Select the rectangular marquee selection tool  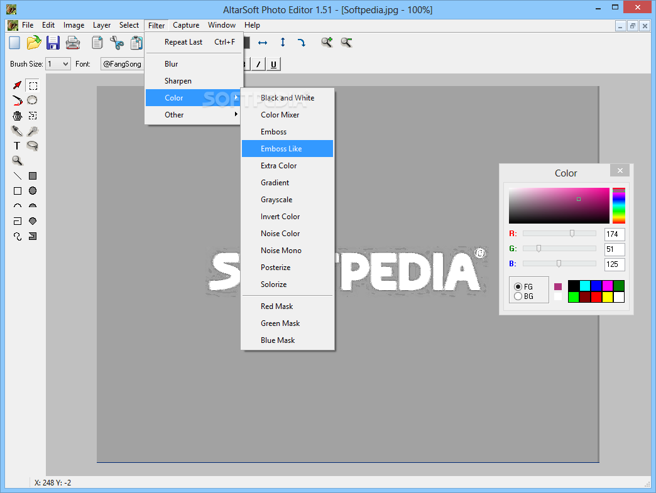33,85
